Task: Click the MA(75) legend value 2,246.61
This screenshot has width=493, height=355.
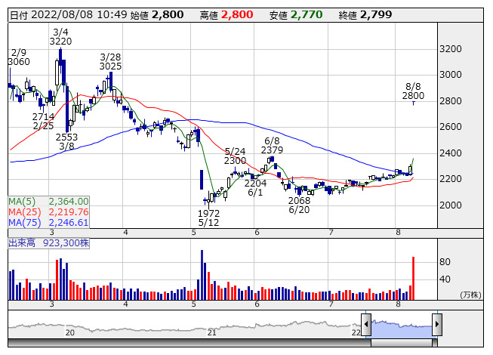Action: (x=69, y=223)
